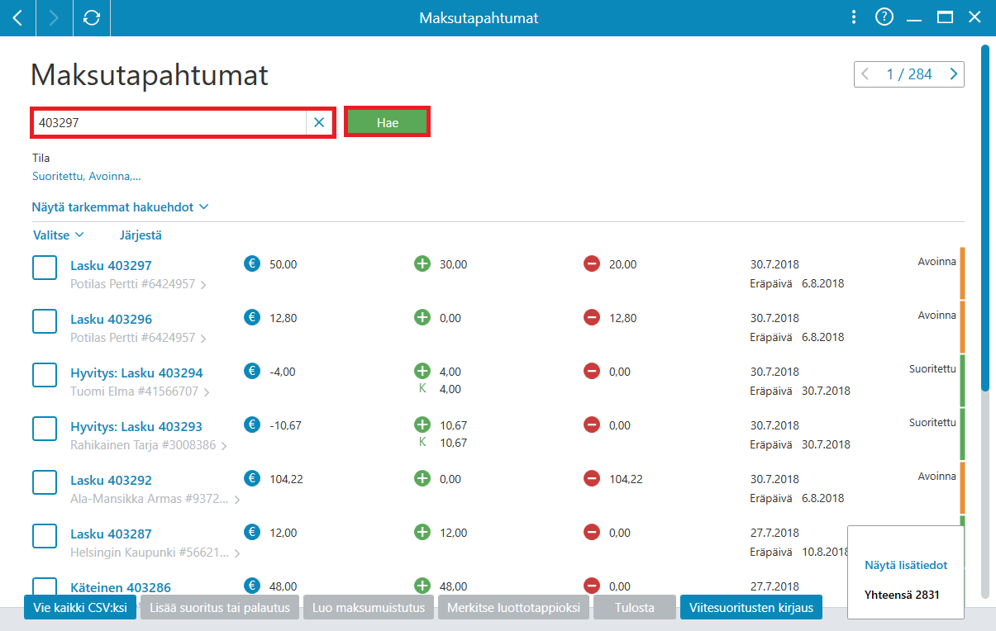Click euro icon on Lasku 403297 row

253,264
